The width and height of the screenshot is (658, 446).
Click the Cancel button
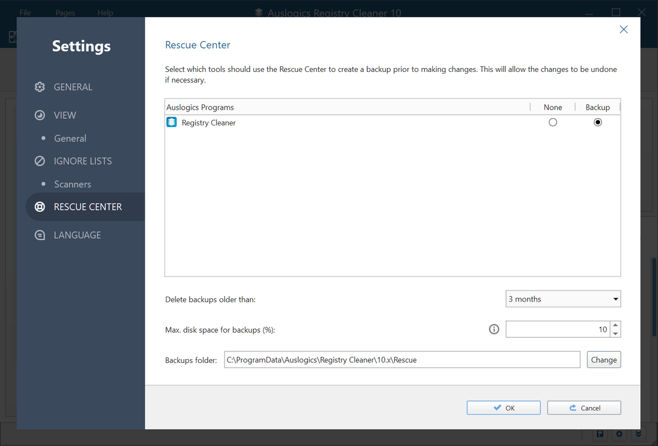(x=584, y=408)
